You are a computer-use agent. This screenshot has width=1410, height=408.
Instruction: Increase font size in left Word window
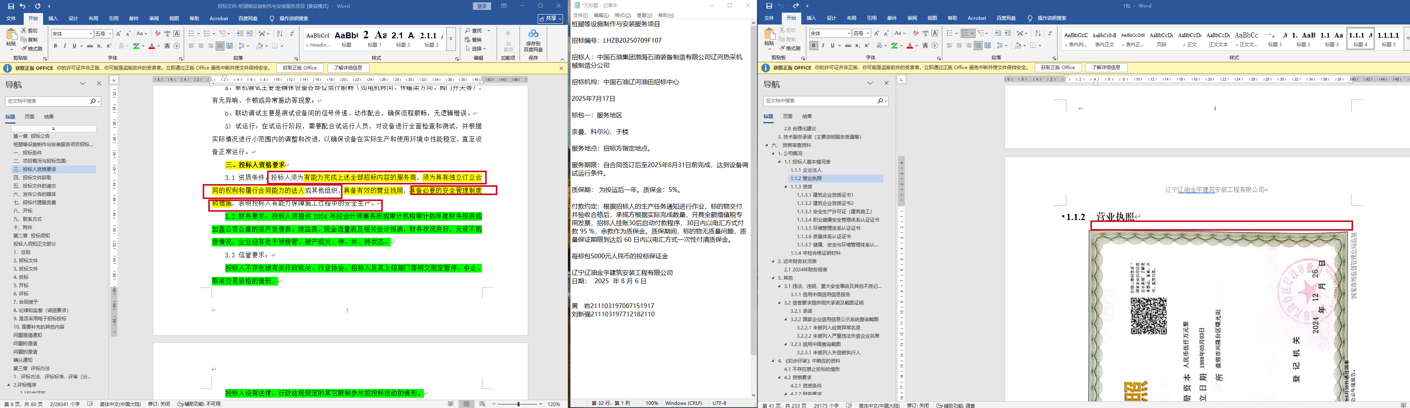(x=119, y=34)
